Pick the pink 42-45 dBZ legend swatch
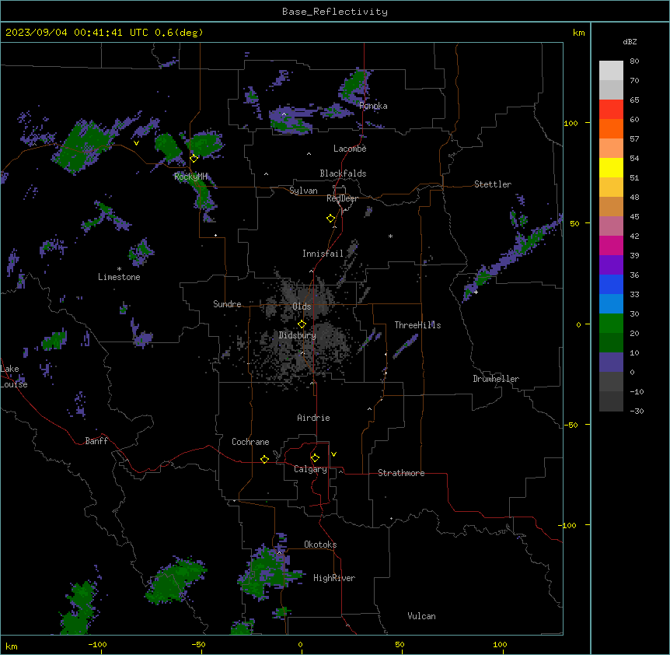Screen dimensions: 670x655 (x=611, y=226)
